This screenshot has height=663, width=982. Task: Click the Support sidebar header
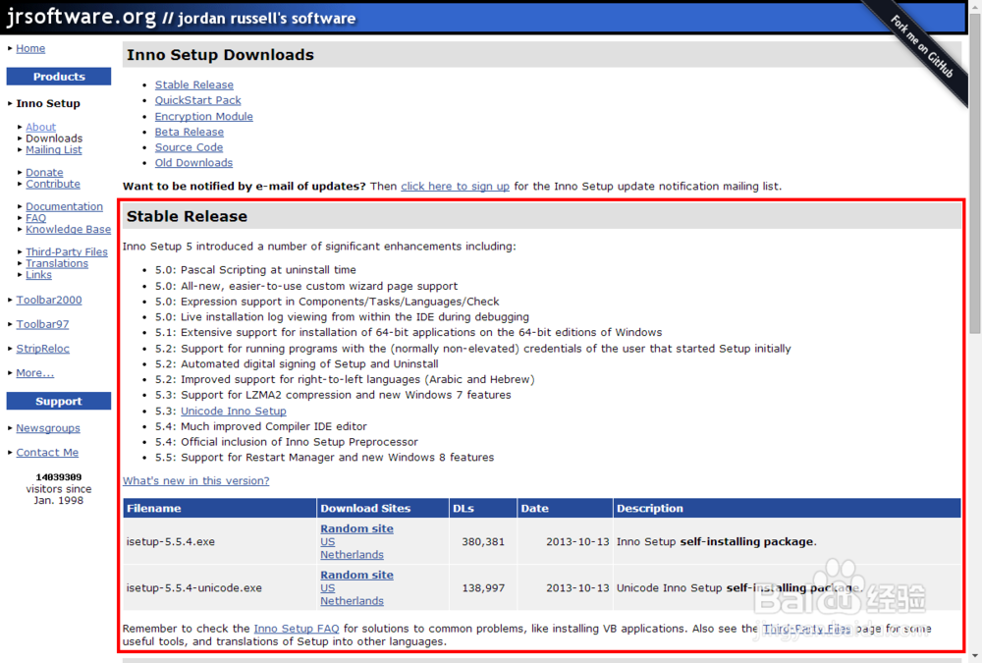point(59,401)
